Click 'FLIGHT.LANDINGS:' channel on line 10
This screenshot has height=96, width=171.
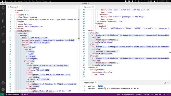coord(24,31)
